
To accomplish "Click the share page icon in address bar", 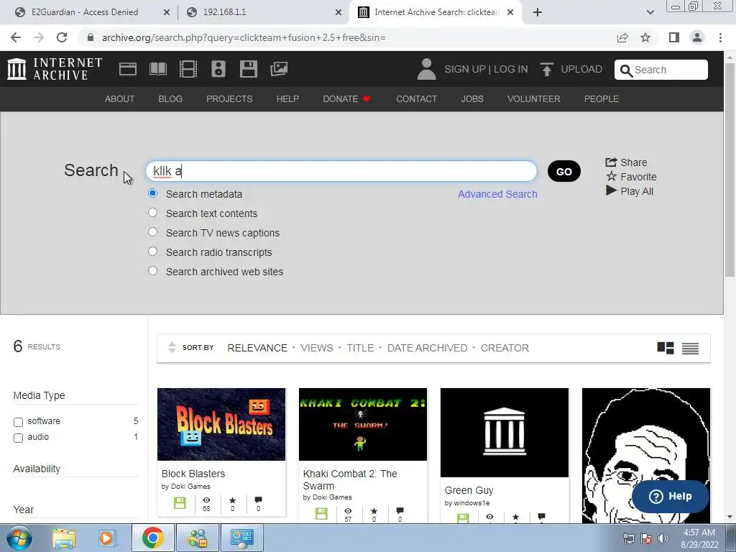I will [622, 37].
